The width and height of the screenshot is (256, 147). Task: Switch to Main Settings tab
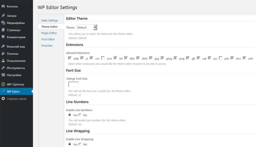click(49, 20)
